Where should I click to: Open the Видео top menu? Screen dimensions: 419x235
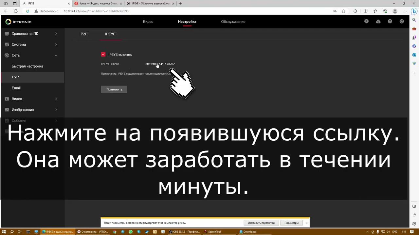coord(148,22)
